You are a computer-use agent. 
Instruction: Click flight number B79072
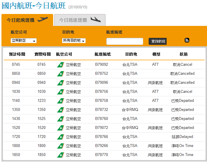pos(102,127)
